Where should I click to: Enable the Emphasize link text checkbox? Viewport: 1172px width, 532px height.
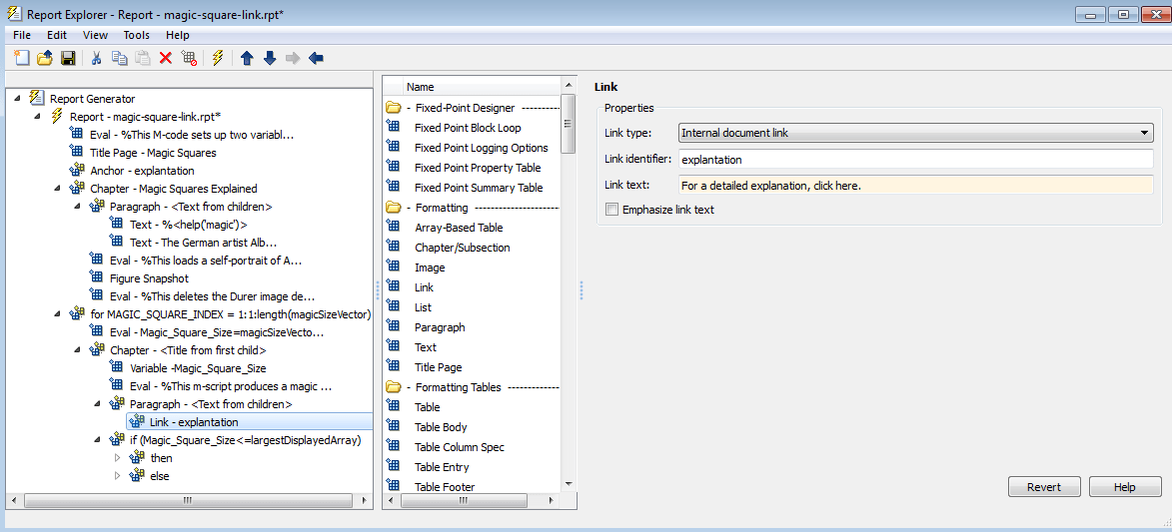[x=612, y=210]
